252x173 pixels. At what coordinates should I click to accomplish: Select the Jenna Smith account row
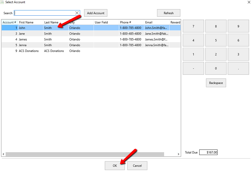click(x=91, y=45)
